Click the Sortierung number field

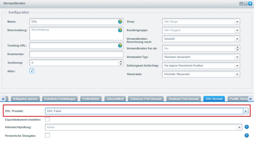[74, 63]
